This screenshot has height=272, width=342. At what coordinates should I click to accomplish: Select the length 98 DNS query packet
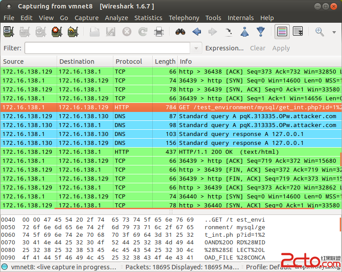(171, 125)
